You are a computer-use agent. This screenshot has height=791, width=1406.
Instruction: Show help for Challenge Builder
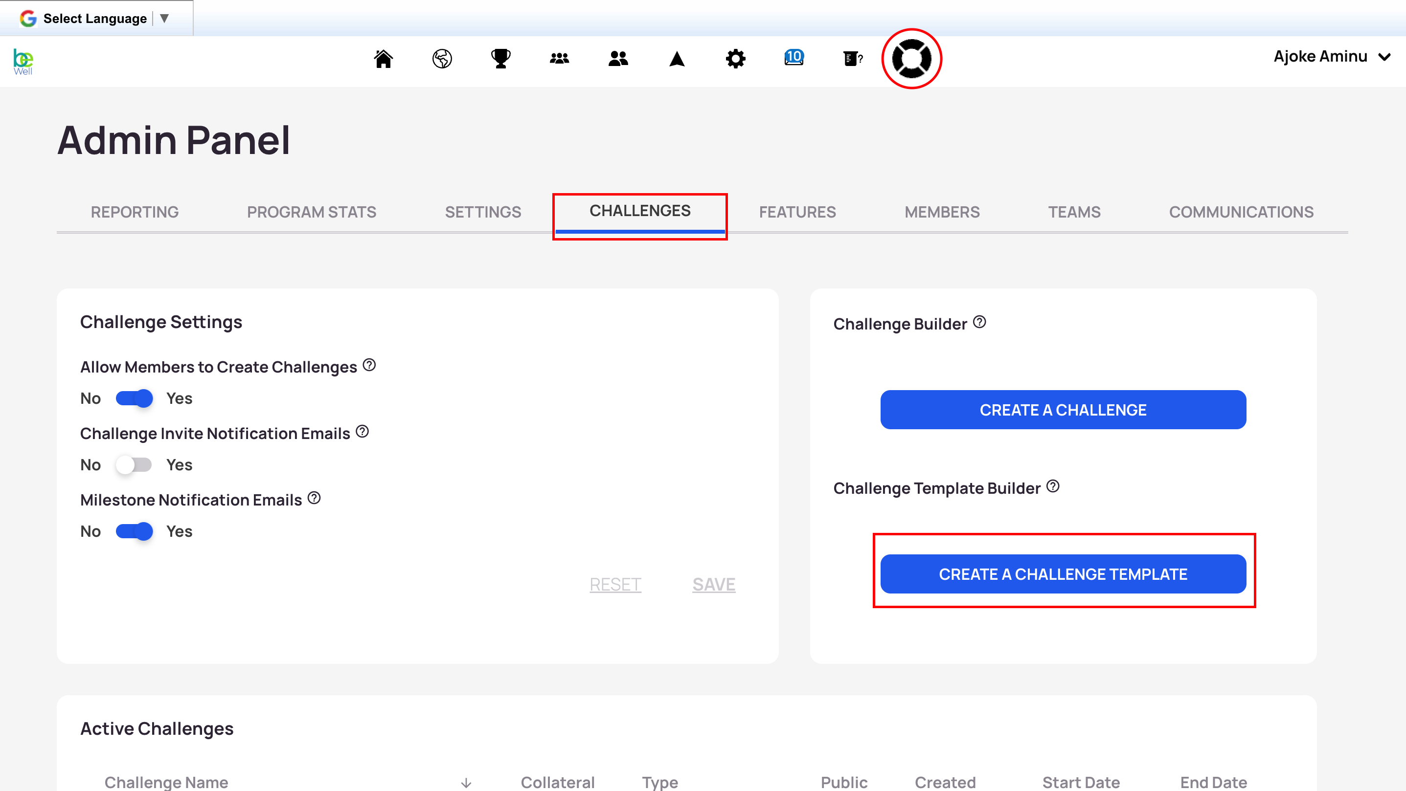980,322
